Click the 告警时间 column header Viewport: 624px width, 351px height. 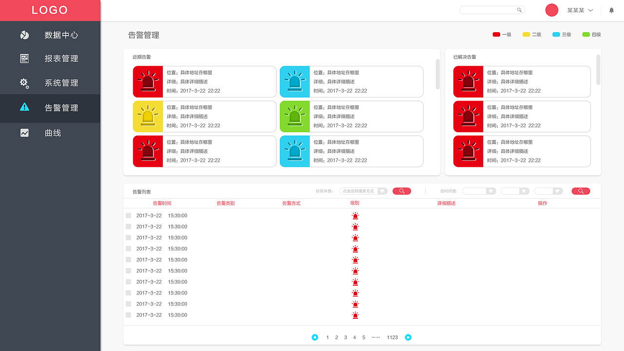point(162,203)
